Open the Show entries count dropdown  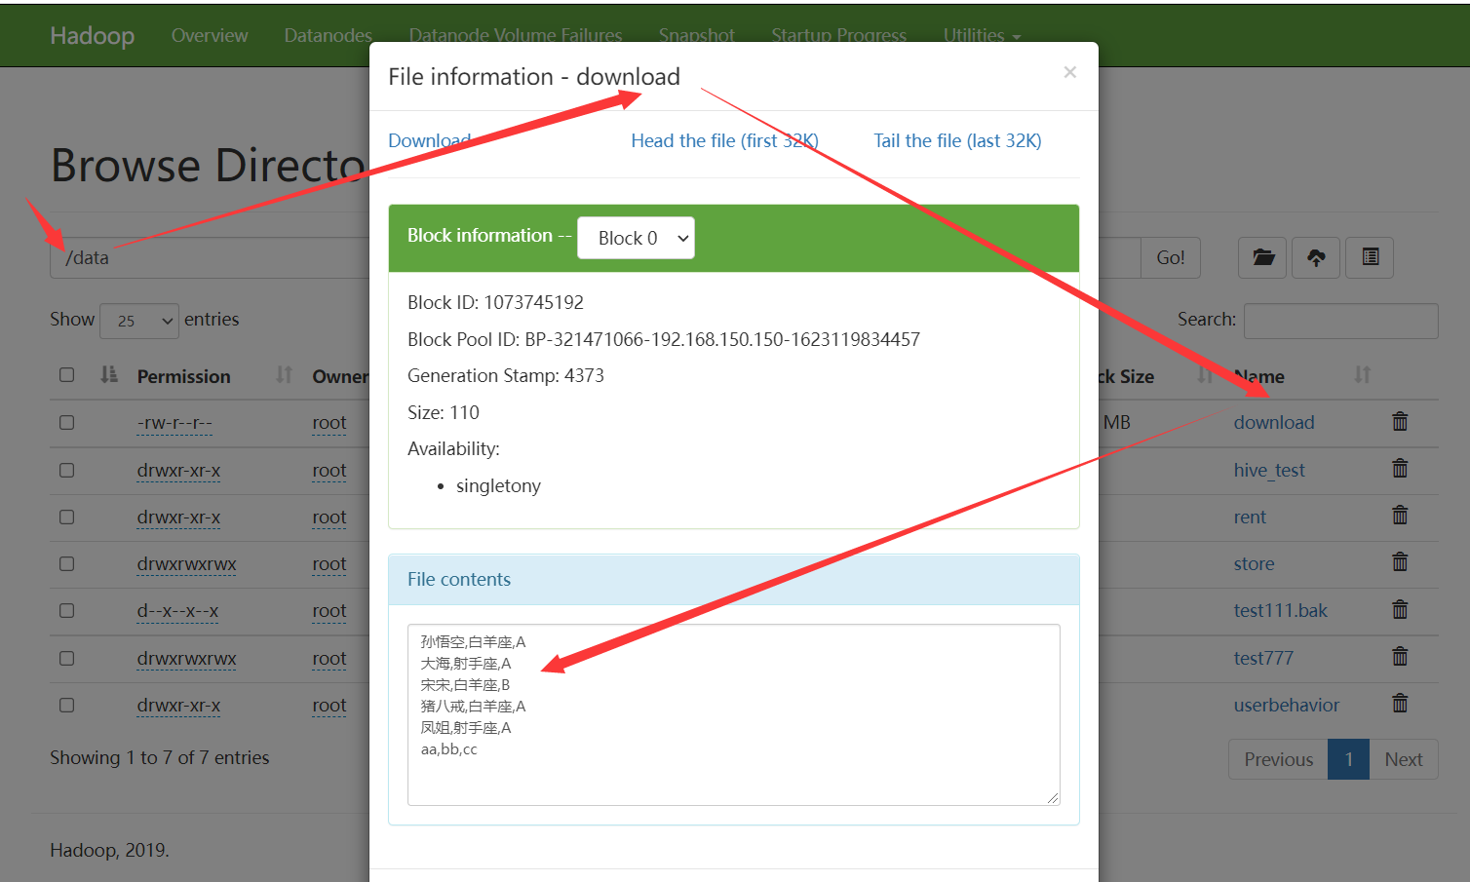pyautogui.click(x=139, y=321)
